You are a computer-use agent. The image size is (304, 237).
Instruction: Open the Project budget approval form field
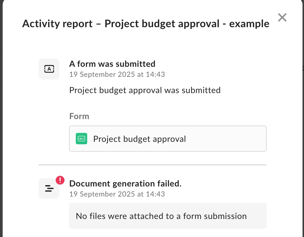(168, 139)
